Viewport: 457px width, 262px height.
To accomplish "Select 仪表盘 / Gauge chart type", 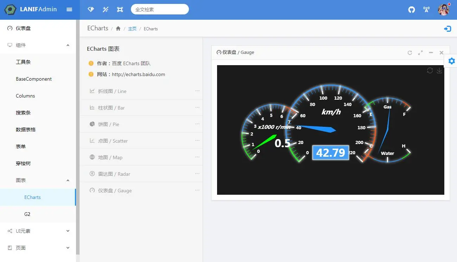I will point(141,191).
